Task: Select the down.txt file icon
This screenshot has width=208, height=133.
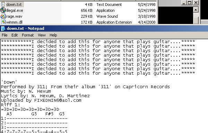Action: point(3,5)
